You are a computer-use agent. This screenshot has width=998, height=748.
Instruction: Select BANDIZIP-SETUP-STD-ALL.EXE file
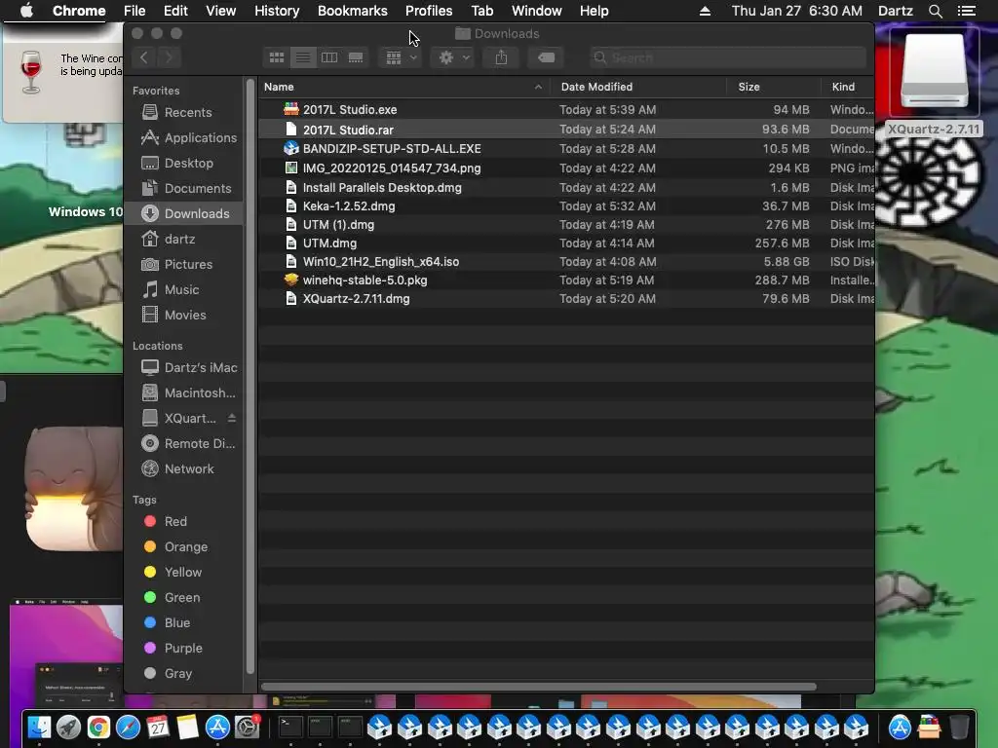point(566,148)
